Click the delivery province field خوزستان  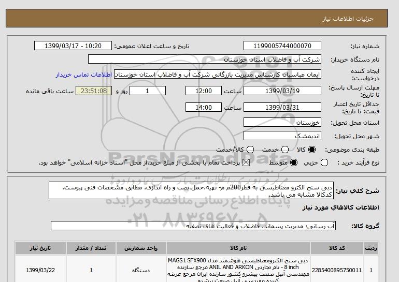click(x=282, y=123)
